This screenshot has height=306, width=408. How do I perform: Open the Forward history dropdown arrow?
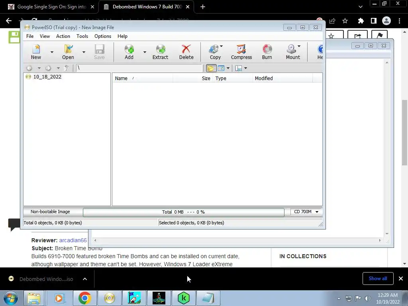click(x=58, y=68)
